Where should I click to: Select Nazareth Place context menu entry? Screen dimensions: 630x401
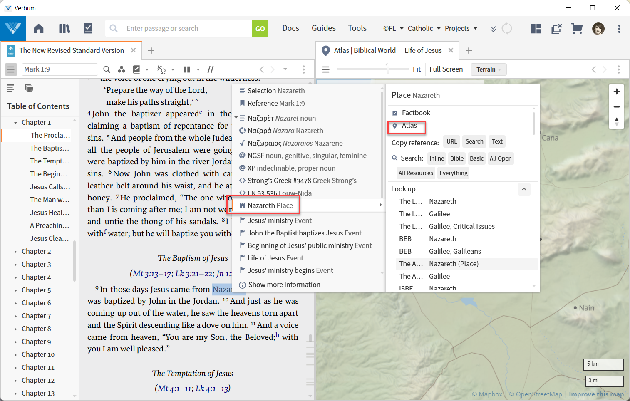pos(308,205)
